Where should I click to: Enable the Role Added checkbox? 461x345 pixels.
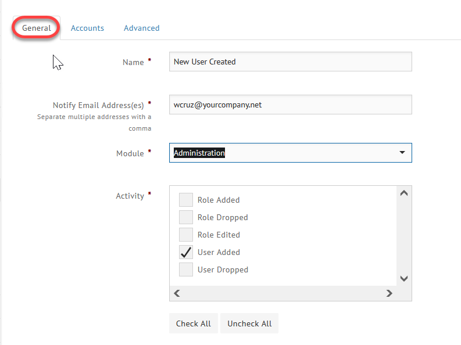[186, 200]
